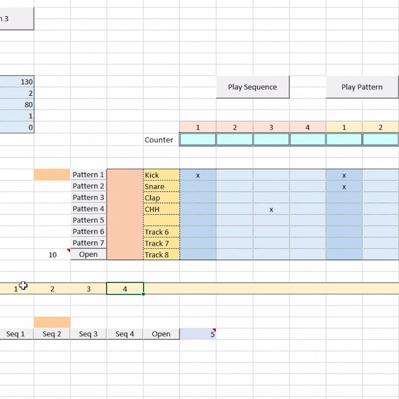Click the Clap track label cell
Viewport: 399px width, 399px height.
[161, 198]
